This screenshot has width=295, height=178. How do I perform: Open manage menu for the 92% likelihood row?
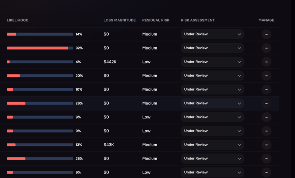click(266, 48)
